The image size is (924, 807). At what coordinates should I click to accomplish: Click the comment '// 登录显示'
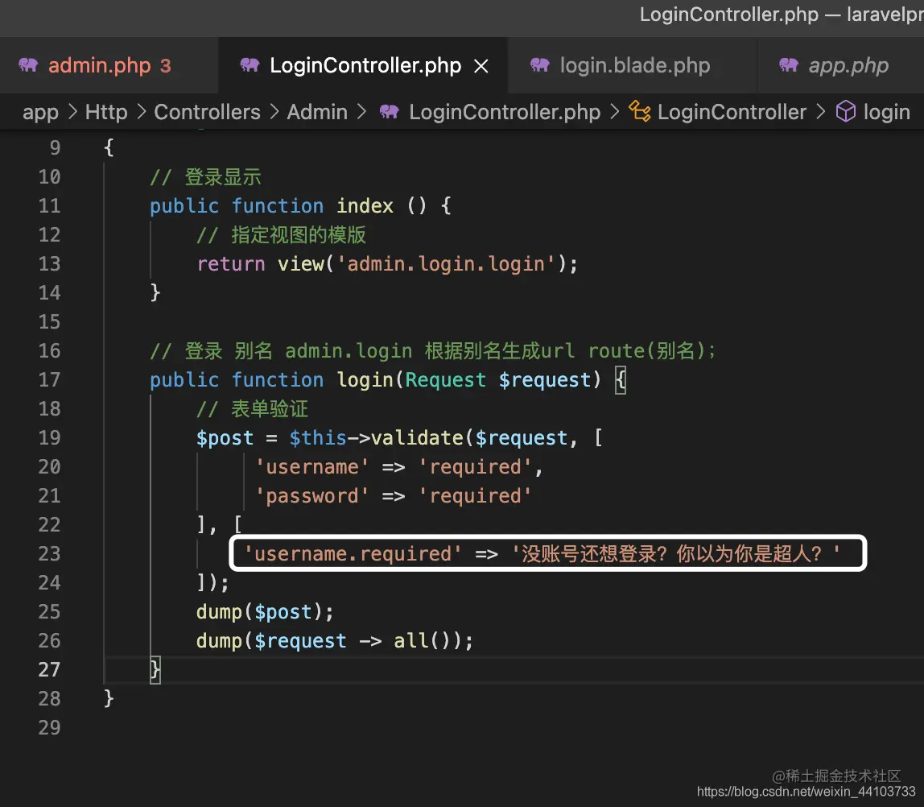coord(205,177)
